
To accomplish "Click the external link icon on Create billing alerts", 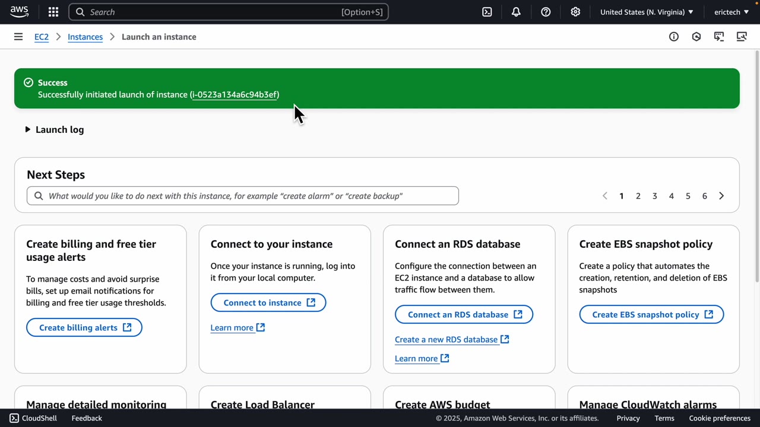I will (x=127, y=327).
